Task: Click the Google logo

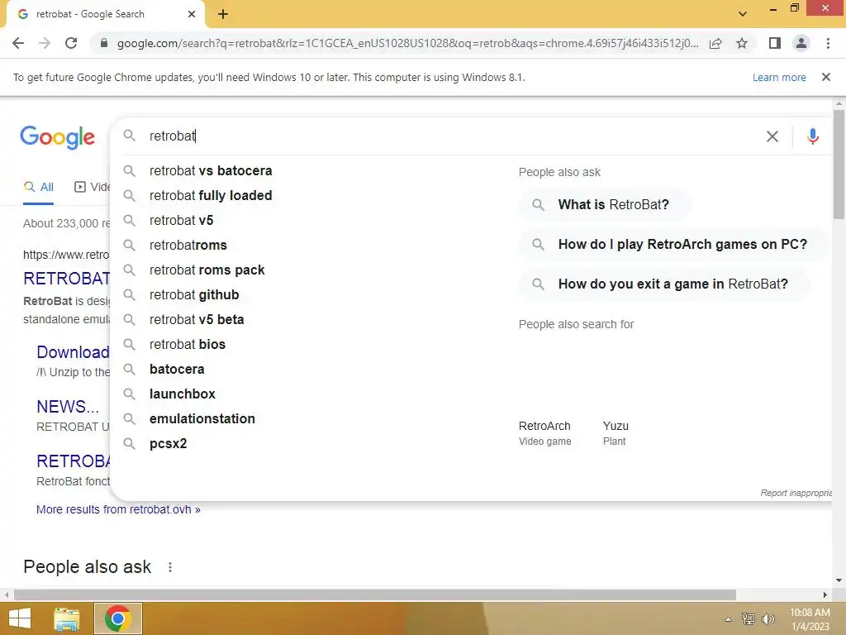Action: 58,137
